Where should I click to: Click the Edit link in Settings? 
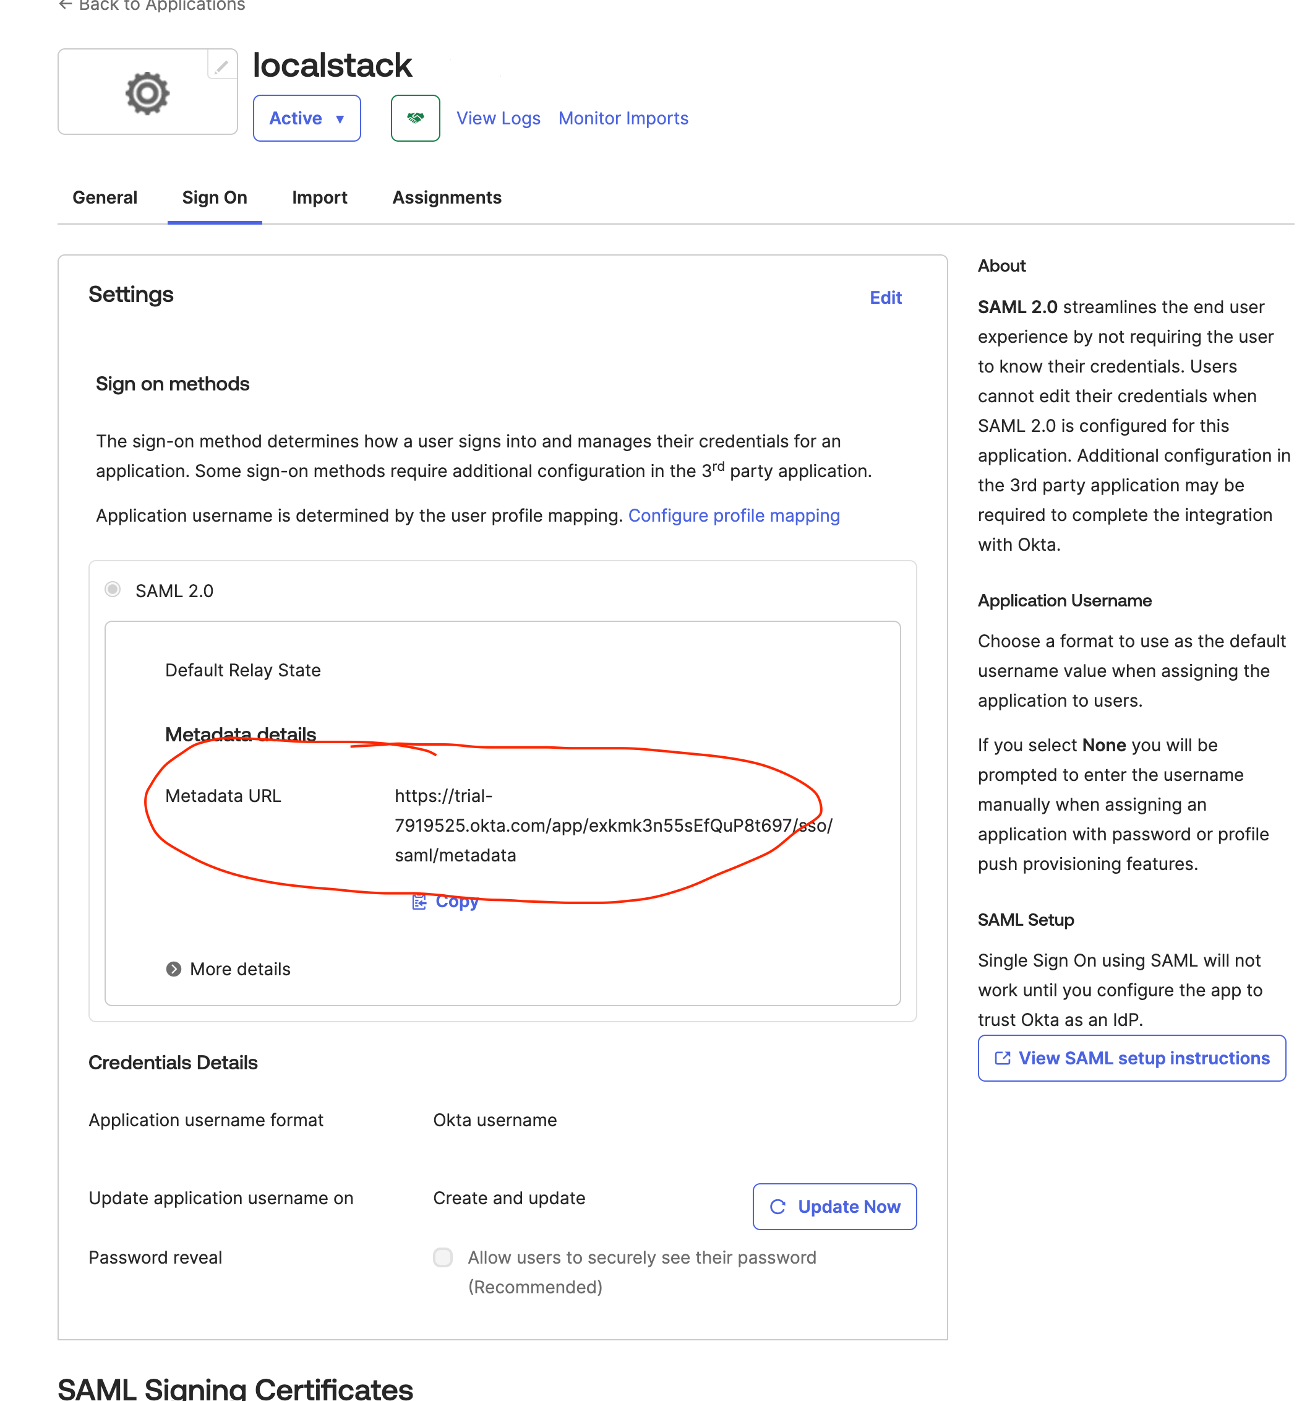point(885,298)
